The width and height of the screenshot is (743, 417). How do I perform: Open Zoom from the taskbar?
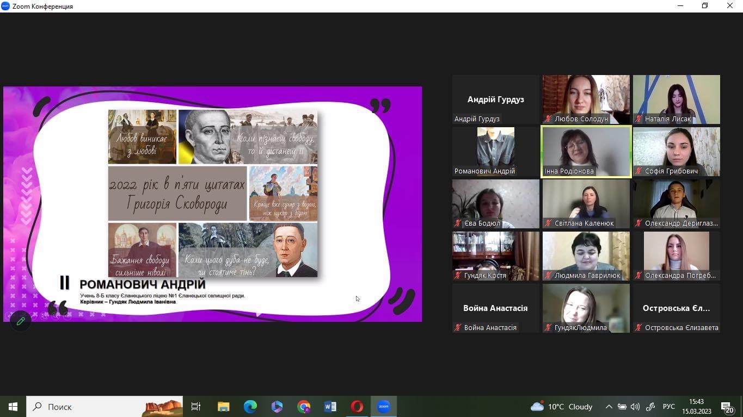[x=384, y=407]
